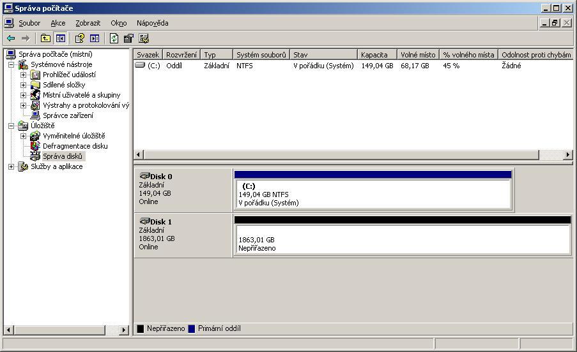Sort by the Kapacita column header
This screenshot has height=352, width=577.
coord(377,55)
